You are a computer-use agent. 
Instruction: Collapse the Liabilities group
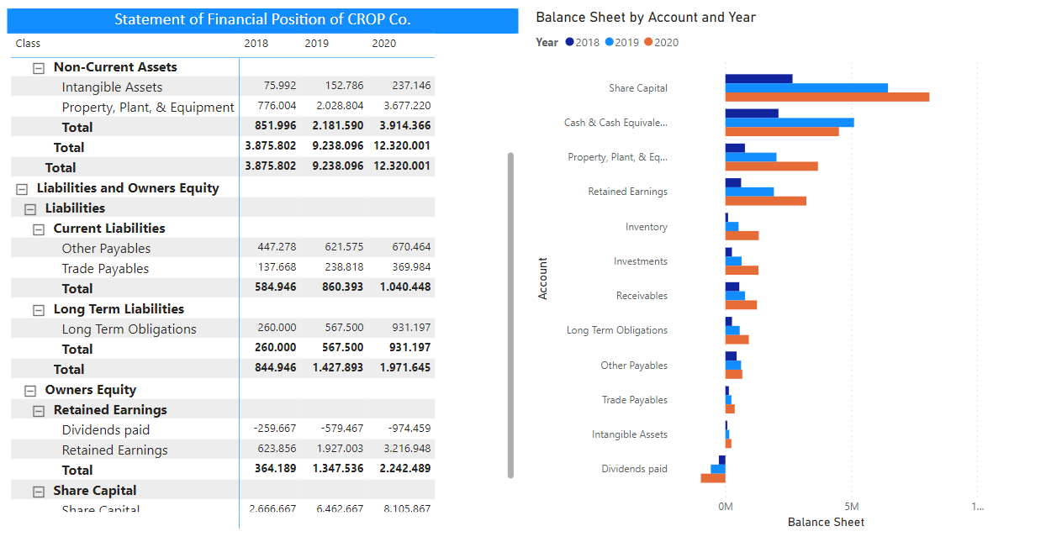coord(30,208)
